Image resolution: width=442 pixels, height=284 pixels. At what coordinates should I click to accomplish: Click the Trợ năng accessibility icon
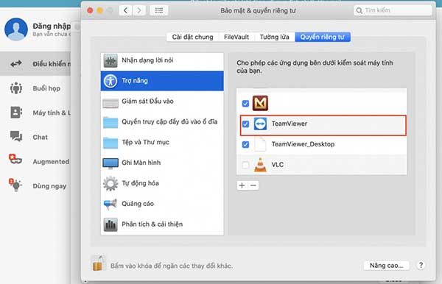pyautogui.click(x=110, y=81)
